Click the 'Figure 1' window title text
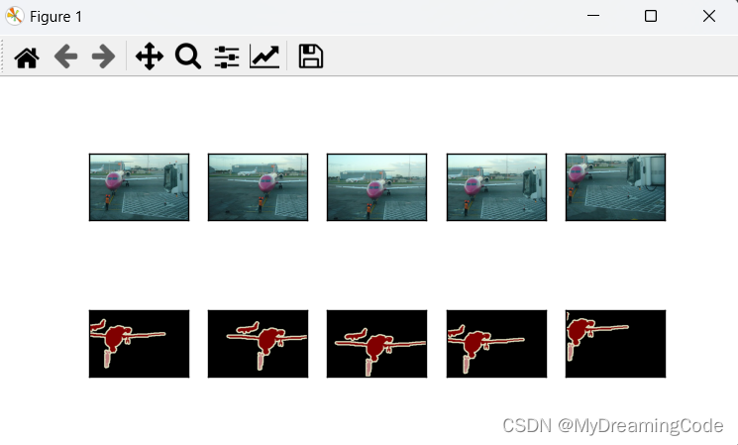The image size is (738, 445). pyautogui.click(x=56, y=17)
